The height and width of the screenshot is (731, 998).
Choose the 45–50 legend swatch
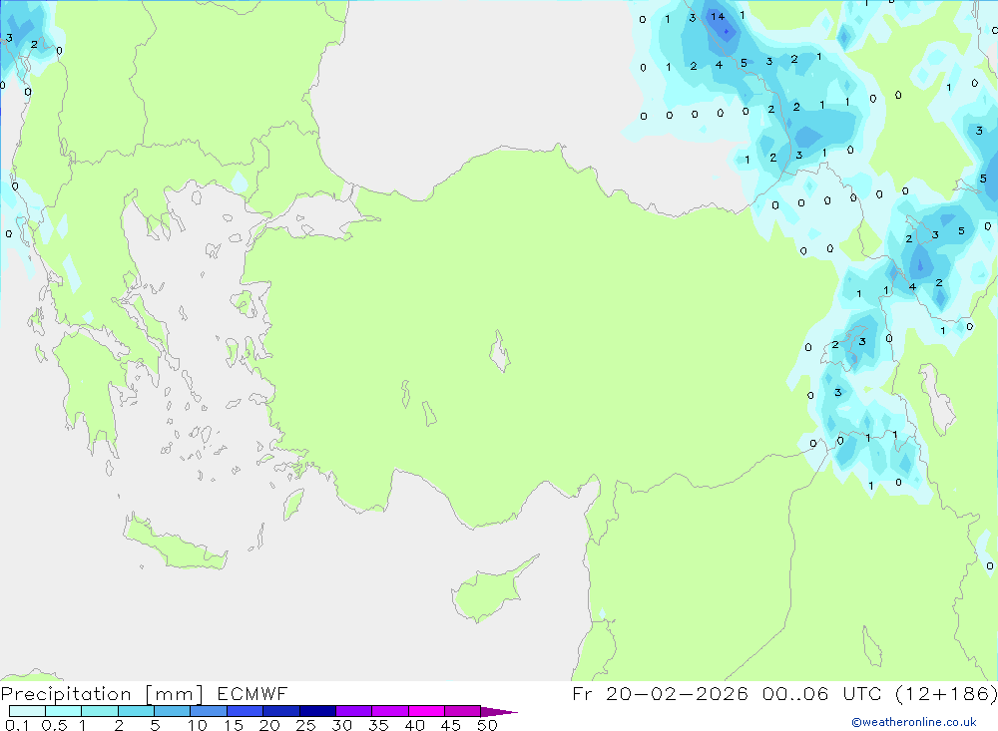pos(463,711)
